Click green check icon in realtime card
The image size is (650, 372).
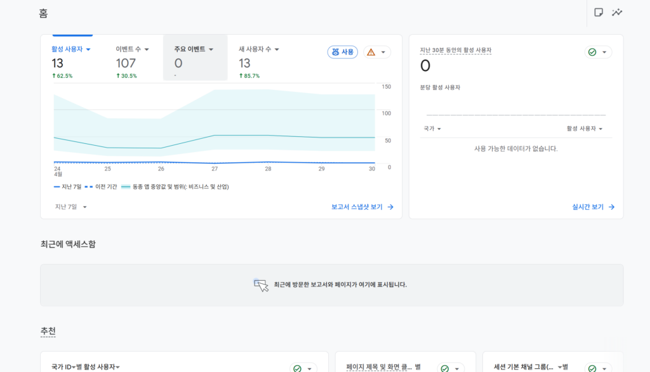(592, 52)
